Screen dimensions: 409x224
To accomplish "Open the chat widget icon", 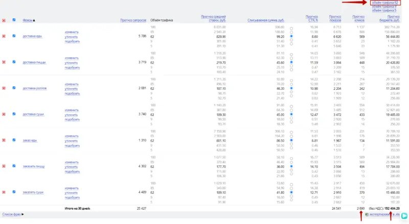I will pos(404,216).
